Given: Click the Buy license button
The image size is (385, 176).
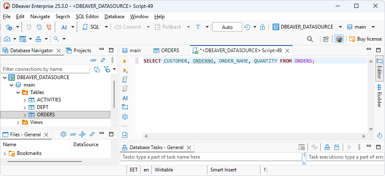Looking at the screenshot, I should 366,39.
